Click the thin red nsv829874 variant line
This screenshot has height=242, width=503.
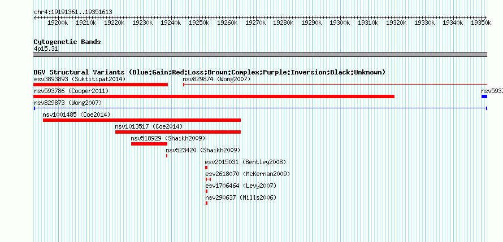(x=335, y=85)
